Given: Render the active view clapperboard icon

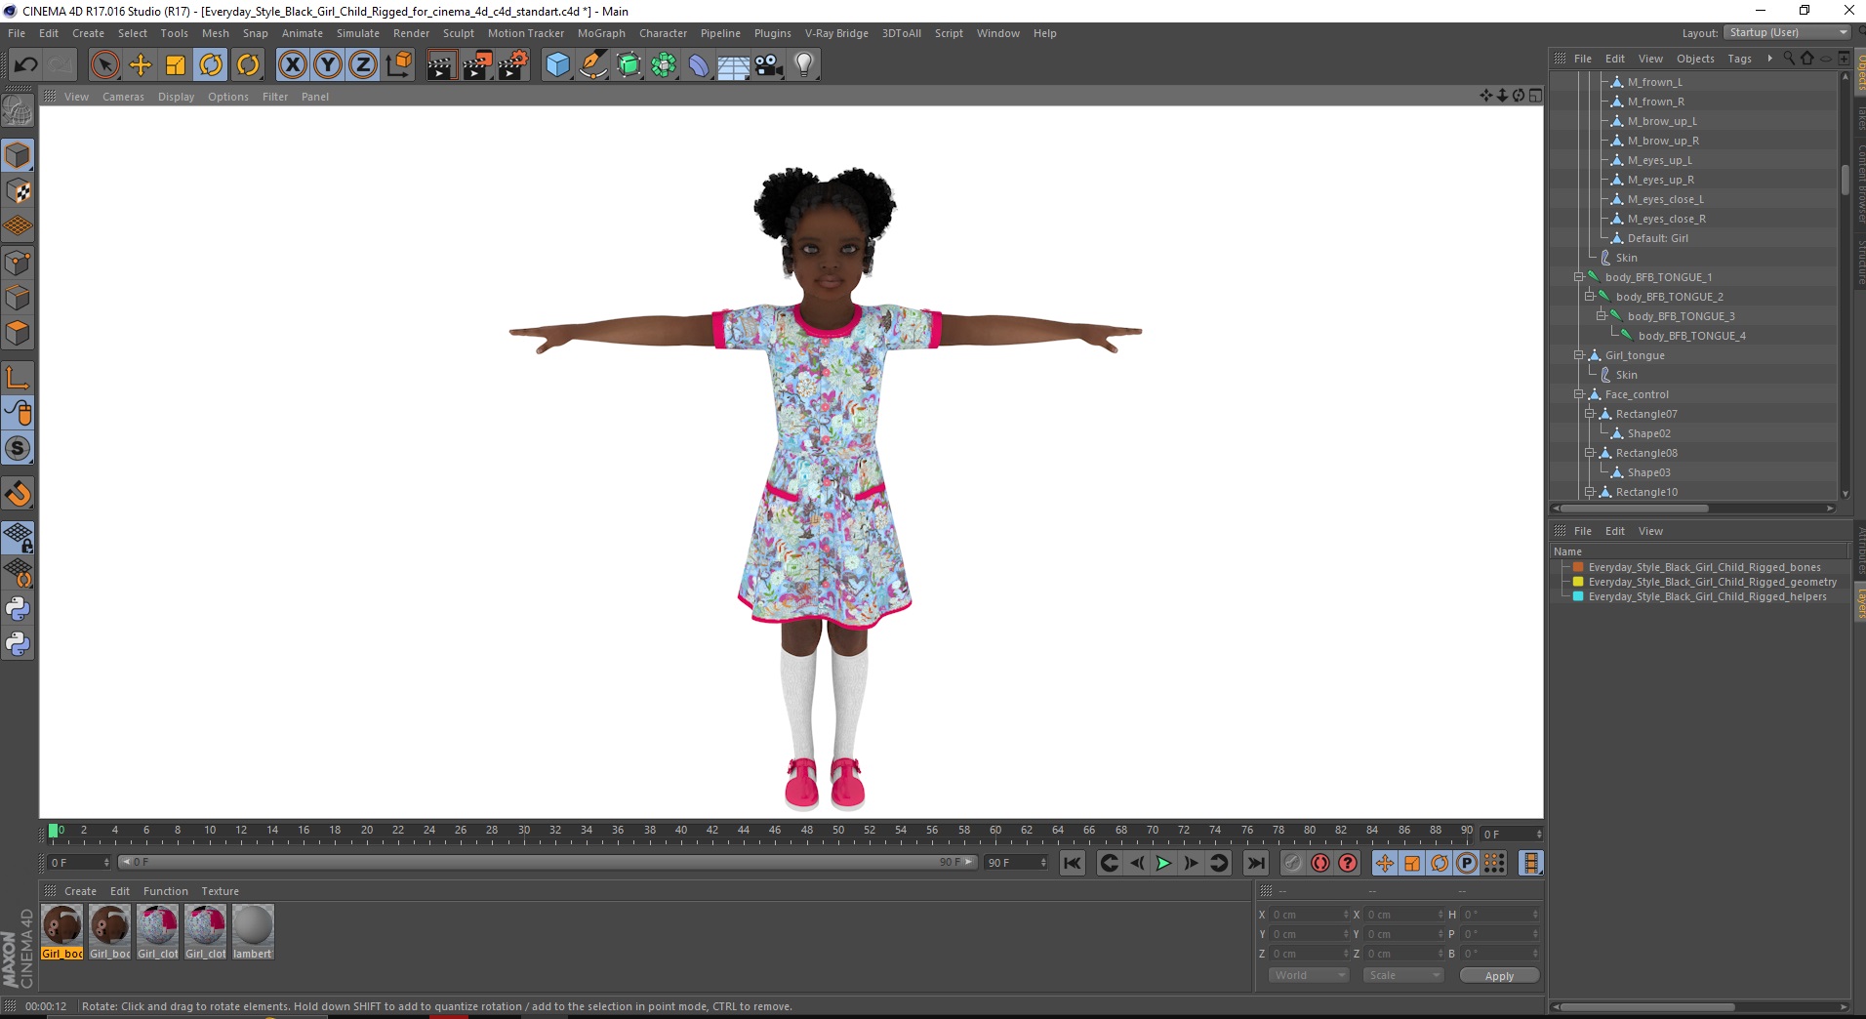Looking at the screenshot, I should (441, 65).
